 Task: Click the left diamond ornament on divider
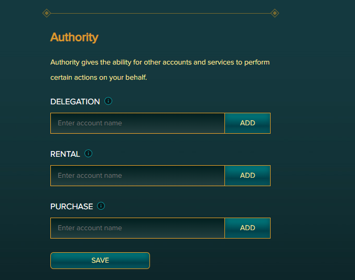(x=47, y=13)
